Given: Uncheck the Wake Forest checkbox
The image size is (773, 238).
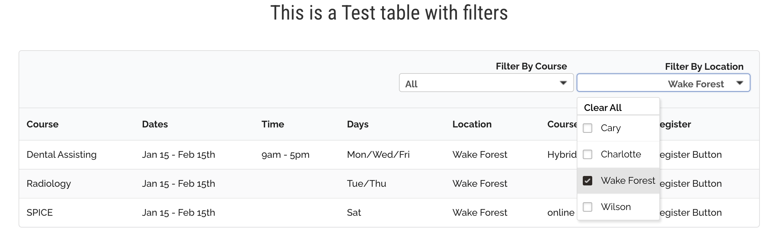Looking at the screenshot, I should [x=588, y=181].
